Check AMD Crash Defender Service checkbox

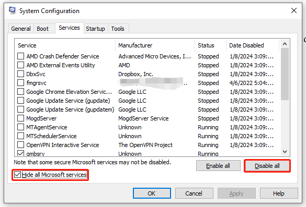click(x=21, y=56)
